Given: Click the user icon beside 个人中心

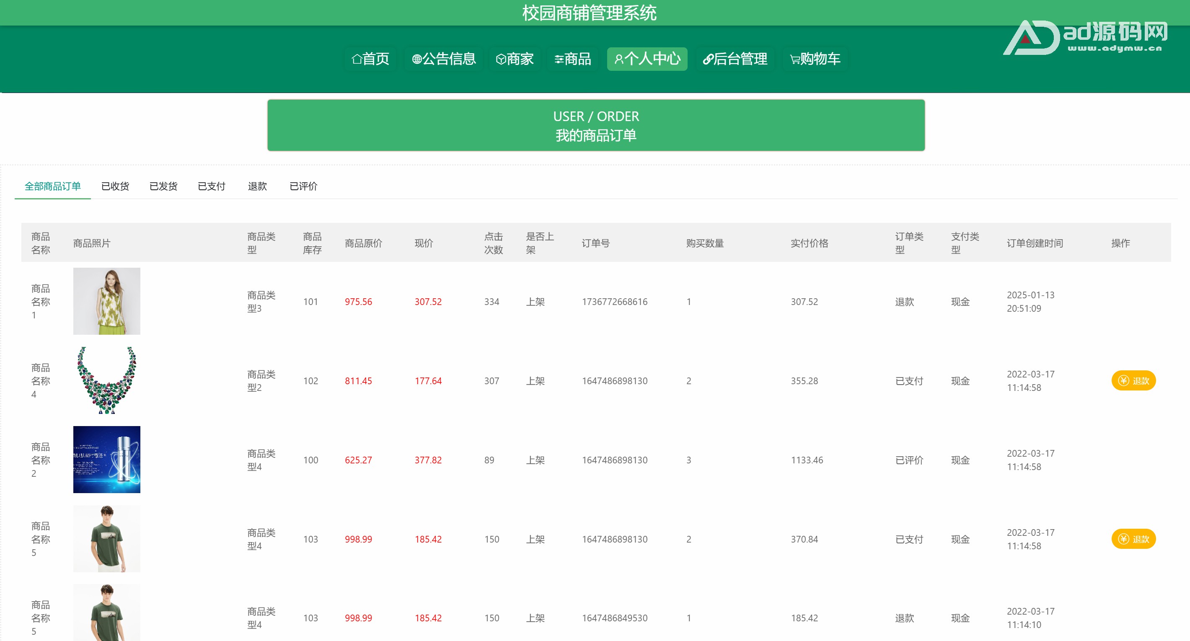Looking at the screenshot, I should (x=618, y=59).
